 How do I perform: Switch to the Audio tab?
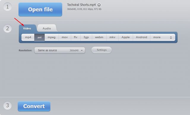tap(47, 28)
